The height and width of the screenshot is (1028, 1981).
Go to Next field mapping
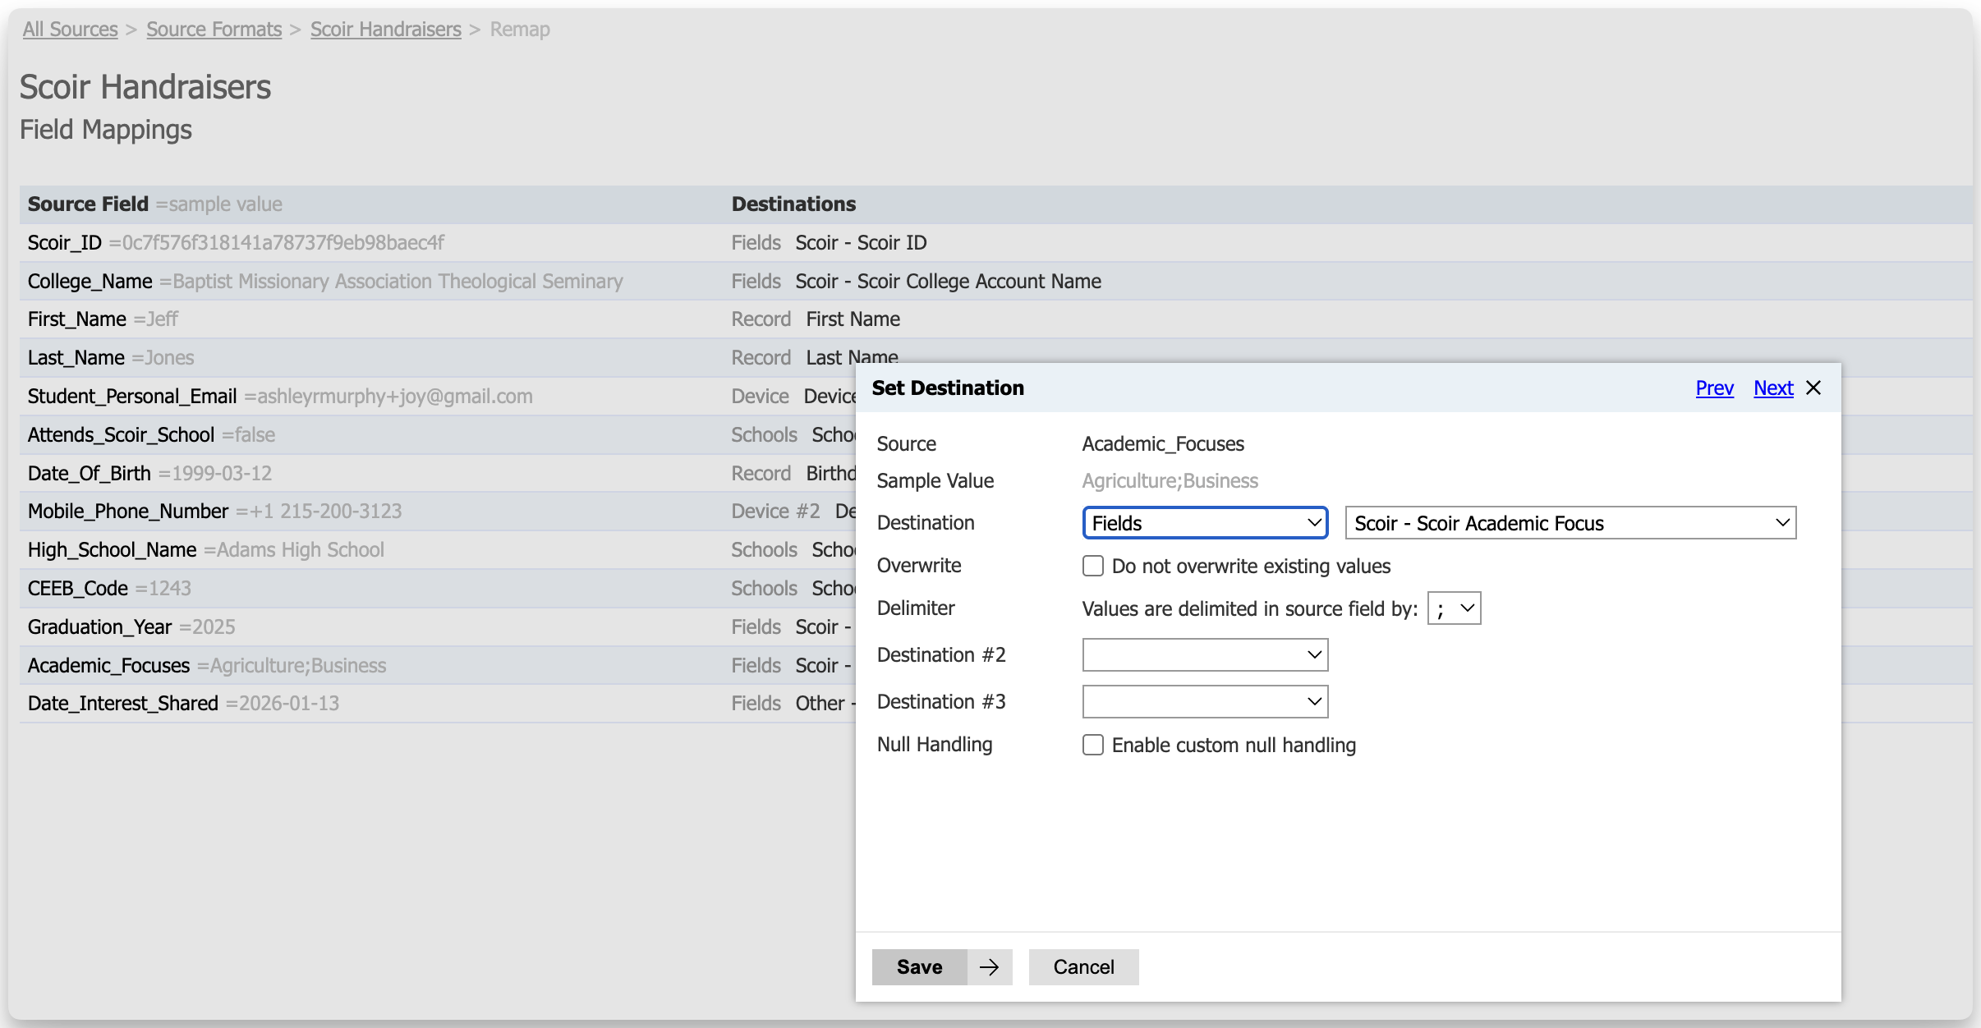[x=1772, y=388]
